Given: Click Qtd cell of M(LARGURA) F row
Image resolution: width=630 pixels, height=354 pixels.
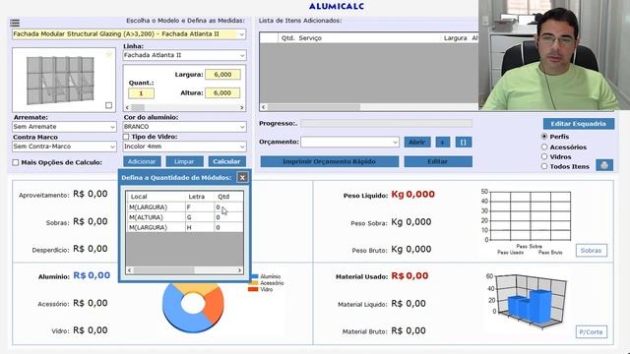Looking at the screenshot, I should pyautogui.click(x=228, y=207).
